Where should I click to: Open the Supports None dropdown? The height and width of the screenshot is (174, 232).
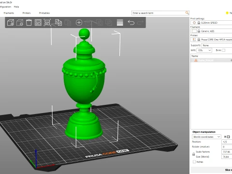click(x=217, y=45)
